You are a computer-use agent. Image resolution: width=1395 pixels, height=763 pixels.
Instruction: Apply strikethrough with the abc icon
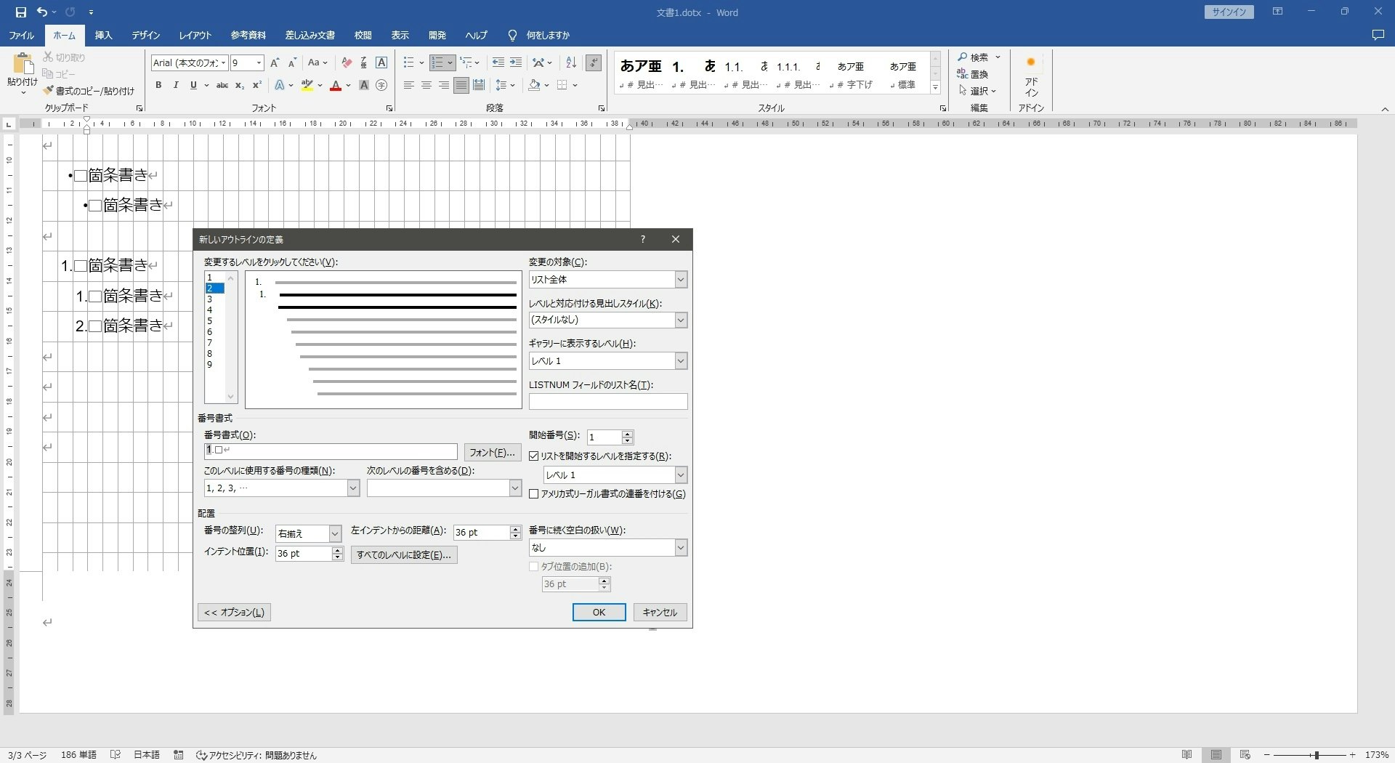click(222, 85)
